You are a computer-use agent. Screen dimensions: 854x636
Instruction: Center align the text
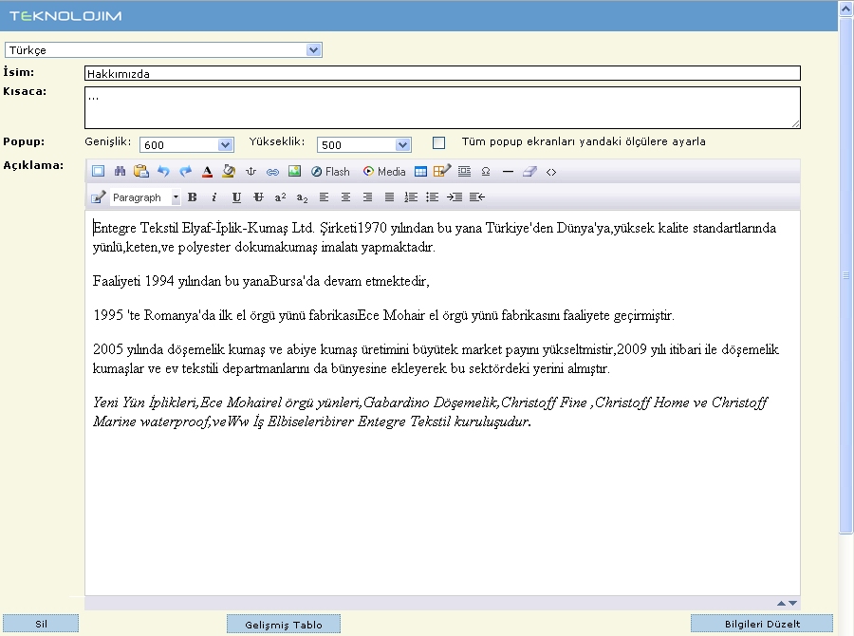tap(345, 197)
